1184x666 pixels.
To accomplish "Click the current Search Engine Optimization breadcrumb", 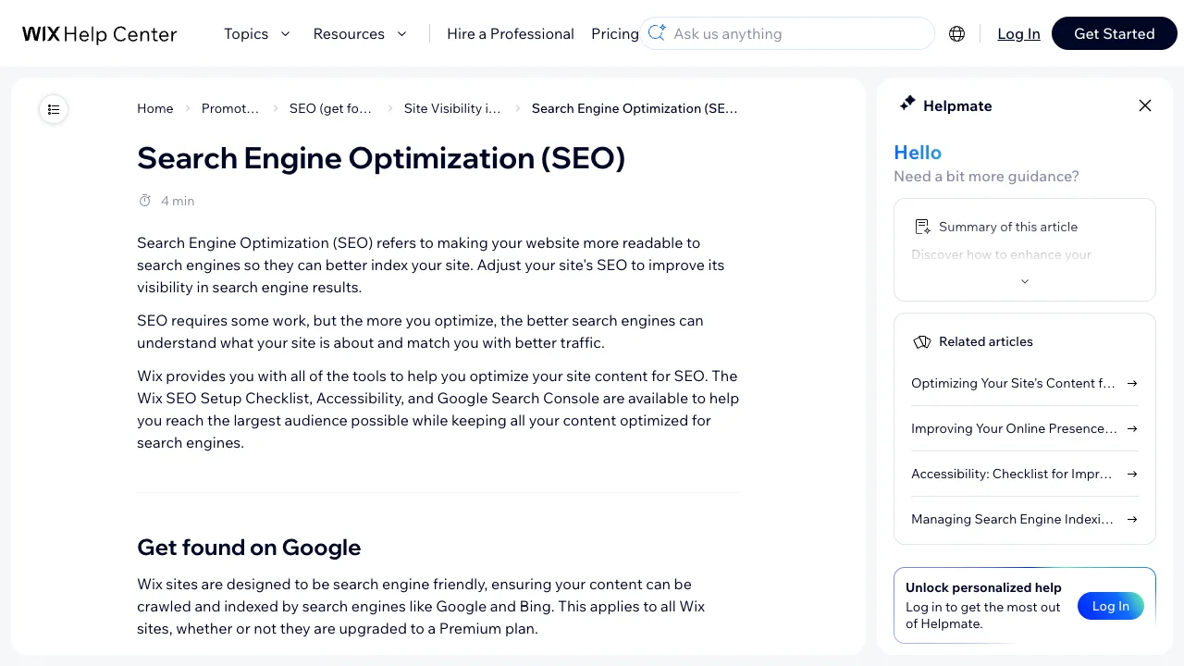I will (x=635, y=108).
